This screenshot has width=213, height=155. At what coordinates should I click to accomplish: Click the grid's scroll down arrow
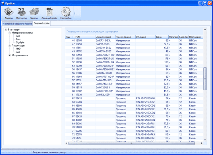(205, 140)
